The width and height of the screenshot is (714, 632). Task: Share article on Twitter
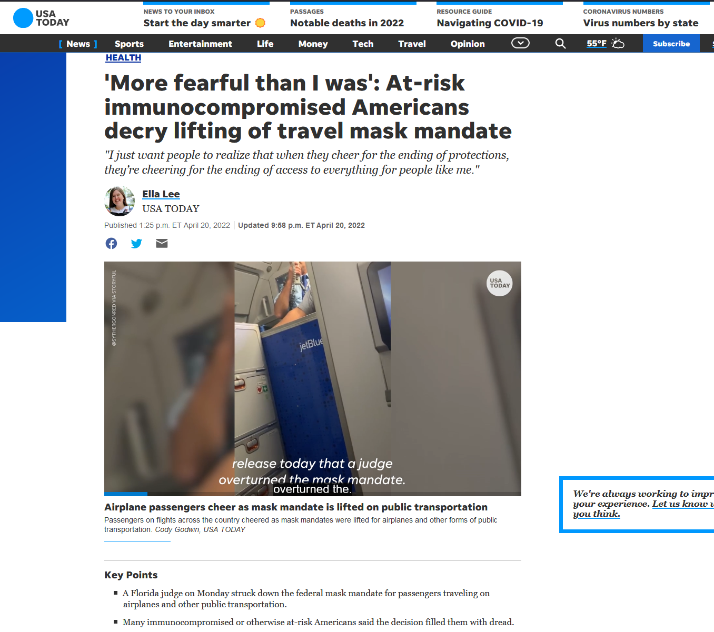[136, 243]
